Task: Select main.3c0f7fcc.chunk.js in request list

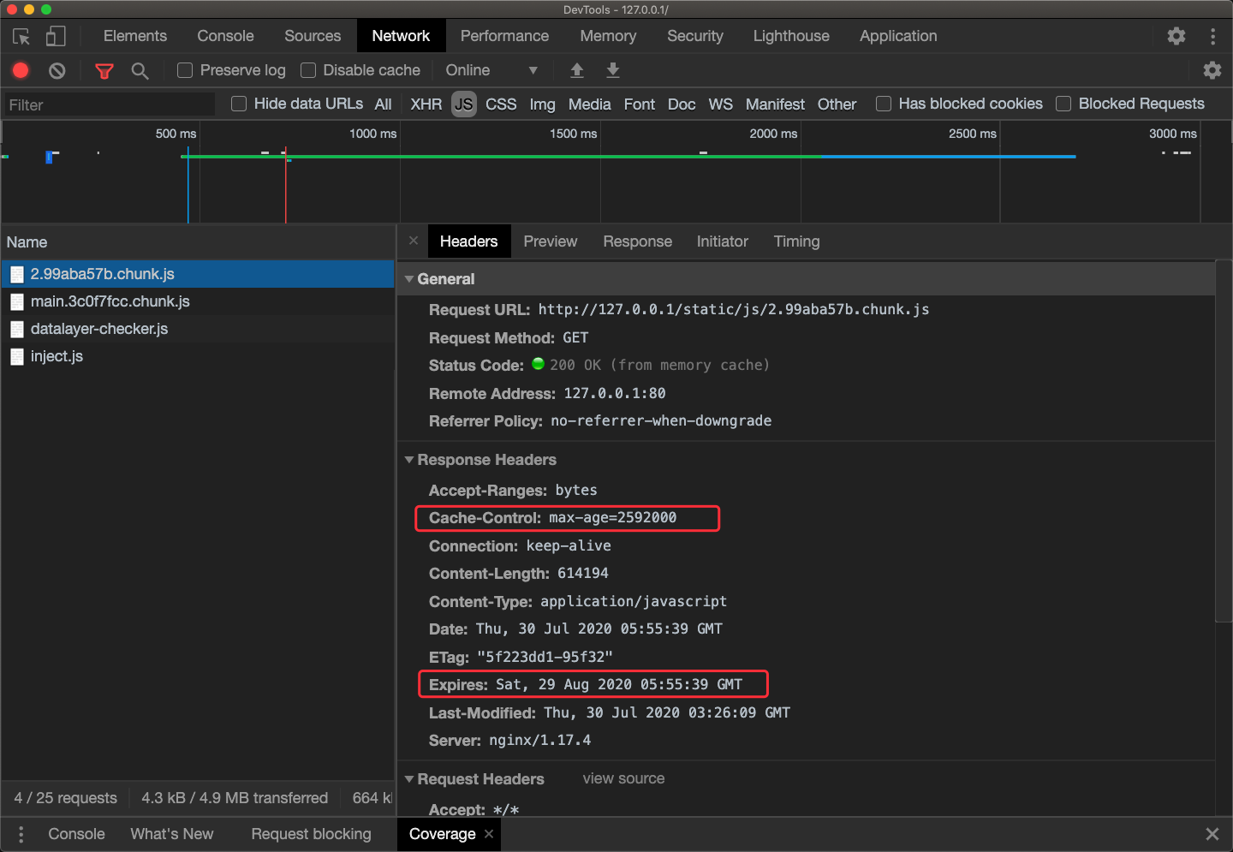Action: click(110, 301)
